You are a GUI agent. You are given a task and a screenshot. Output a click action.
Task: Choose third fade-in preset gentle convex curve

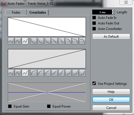pyautogui.click(x=48, y=73)
